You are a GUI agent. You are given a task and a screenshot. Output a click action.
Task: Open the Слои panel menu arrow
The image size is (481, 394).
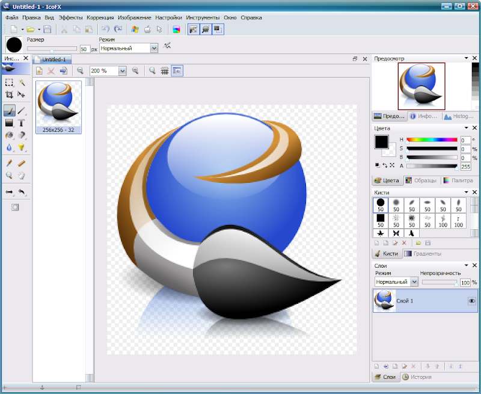pos(467,265)
